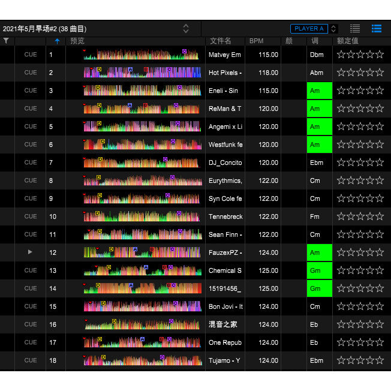The height and width of the screenshot is (391, 391).
Task: Click the green Gm key cell of track 13
Action: (320, 270)
